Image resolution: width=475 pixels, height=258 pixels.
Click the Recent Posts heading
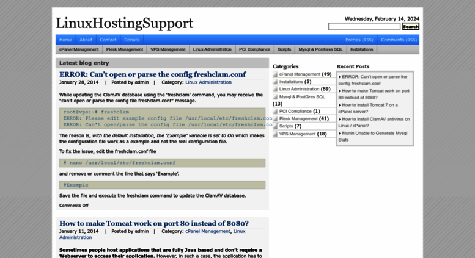[x=353, y=66]
